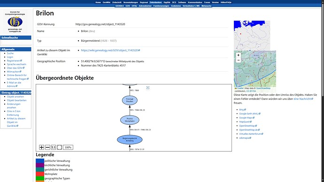Fit graph to view using the frame icon
This screenshot has width=324, height=182.
[59, 147]
